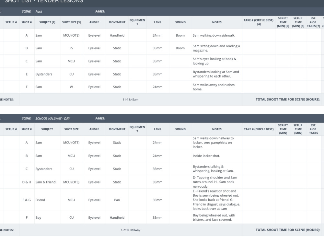This screenshot has width=324, height=243.
Task: Click the 'Pan' movement cell
Action: point(117,200)
